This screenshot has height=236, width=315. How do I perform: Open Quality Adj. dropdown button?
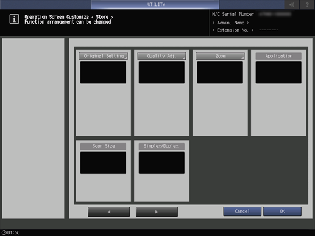pyautogui.click(x=161, y=56)
